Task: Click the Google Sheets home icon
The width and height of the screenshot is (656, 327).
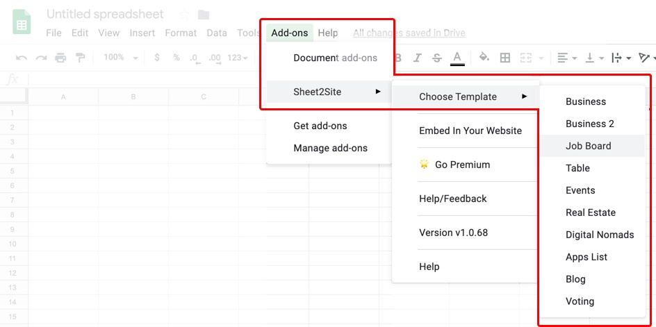Action: (22, 22)
